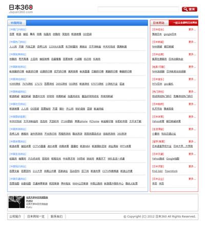Expand 更多 in the last Japan category

[192, 179]
